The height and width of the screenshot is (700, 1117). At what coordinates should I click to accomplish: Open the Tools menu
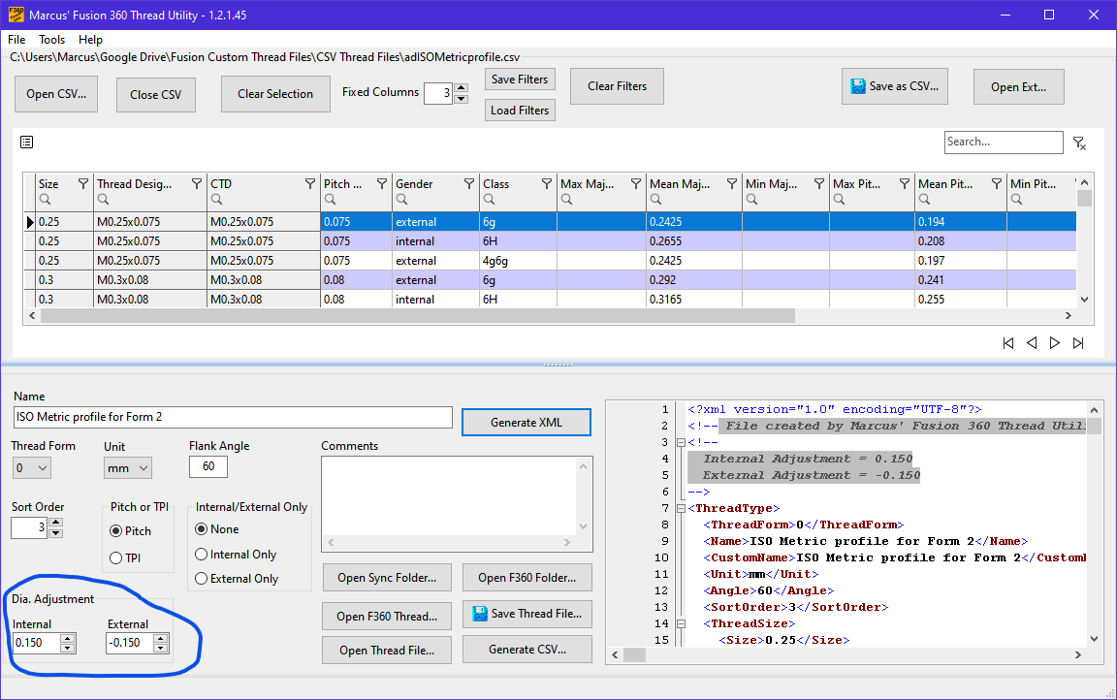(x=52, y=40)
